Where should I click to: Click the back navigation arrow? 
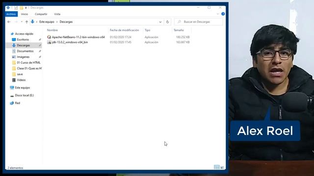9,22
